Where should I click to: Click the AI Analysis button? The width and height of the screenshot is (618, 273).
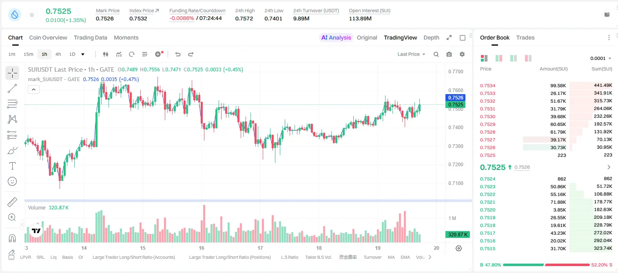[x=336, y=37]
